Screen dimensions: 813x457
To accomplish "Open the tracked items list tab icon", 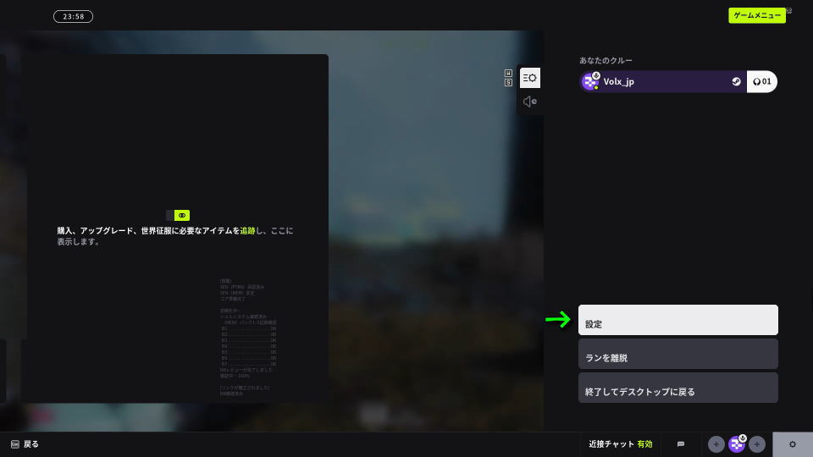I will [530, 78].
